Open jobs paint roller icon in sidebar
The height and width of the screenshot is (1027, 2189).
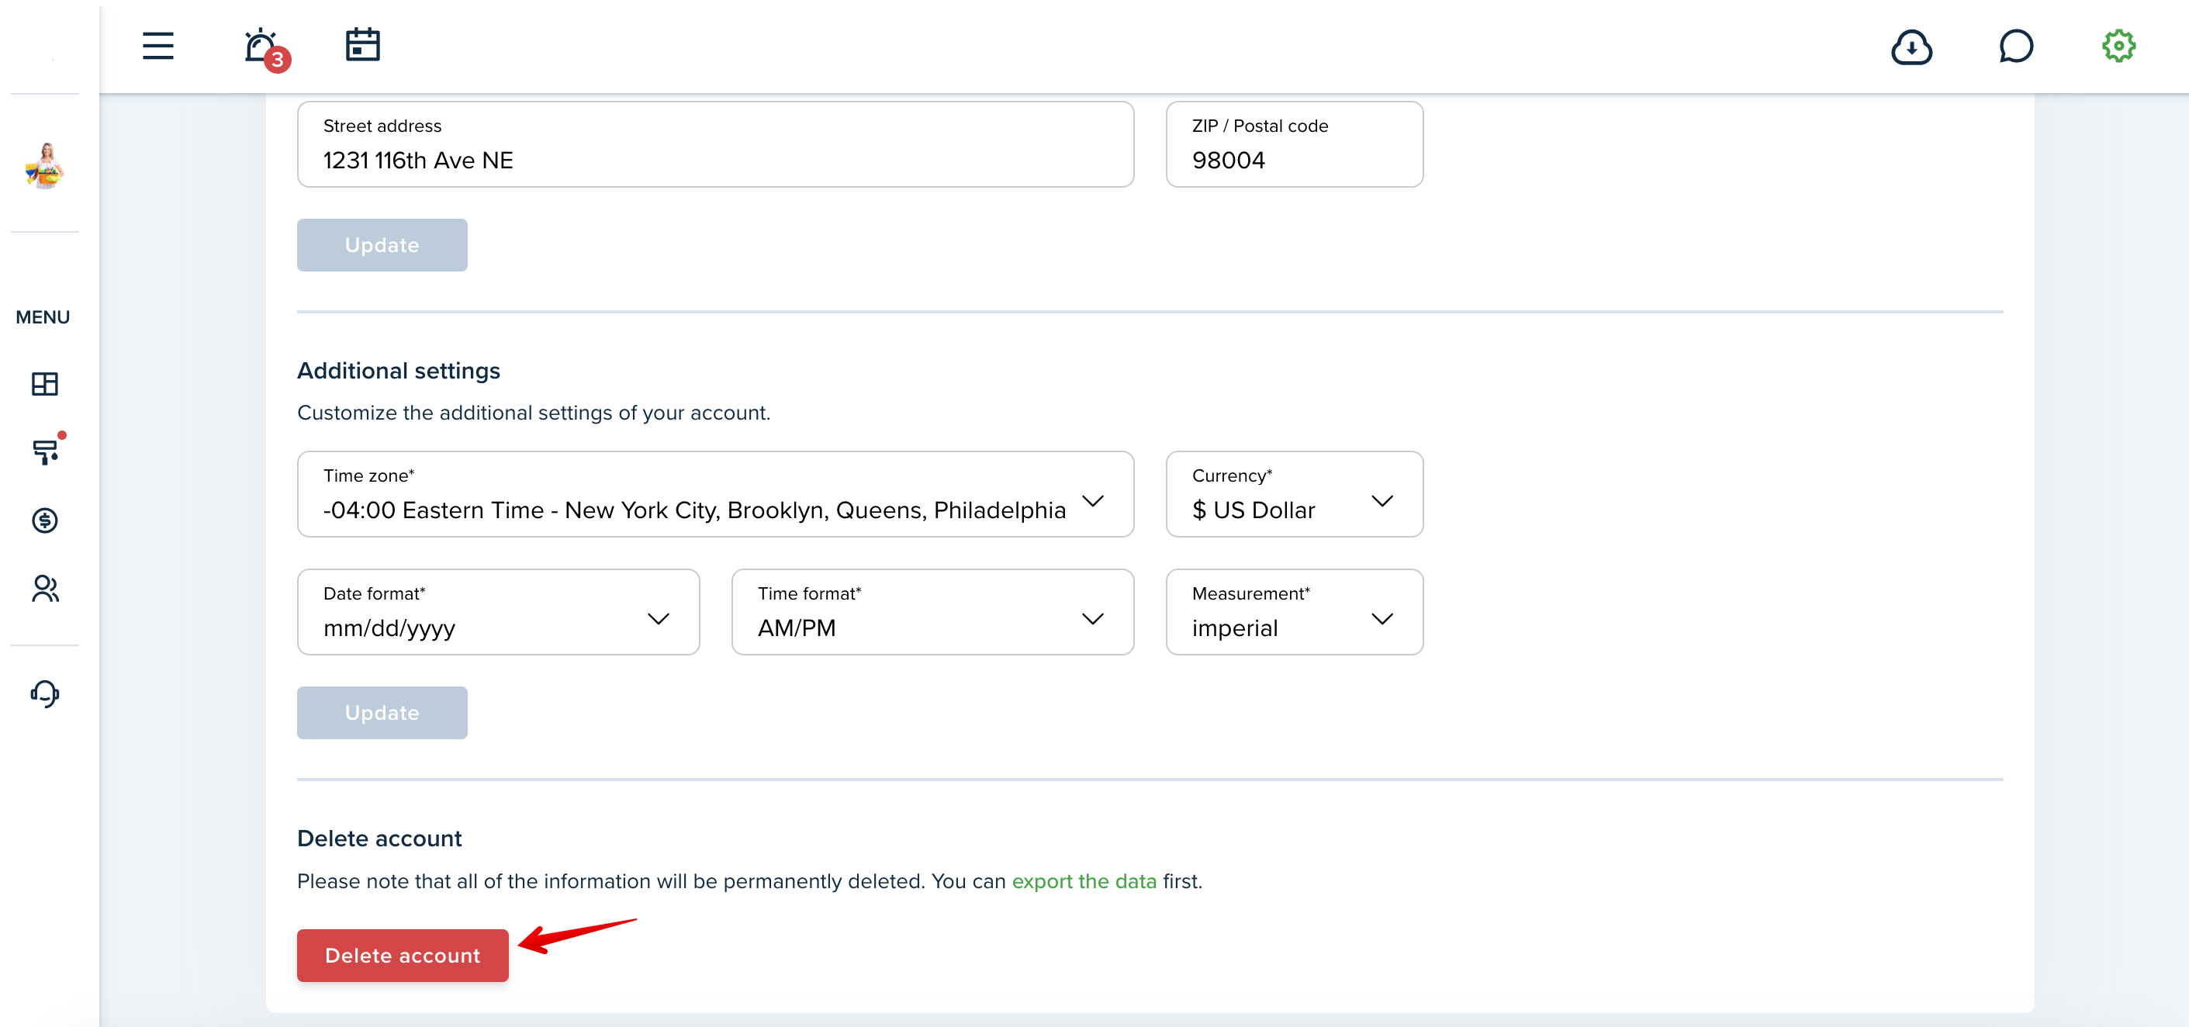point(47,450)
